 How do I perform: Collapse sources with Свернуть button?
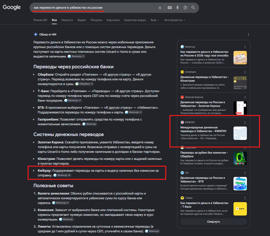coord(214,222)
